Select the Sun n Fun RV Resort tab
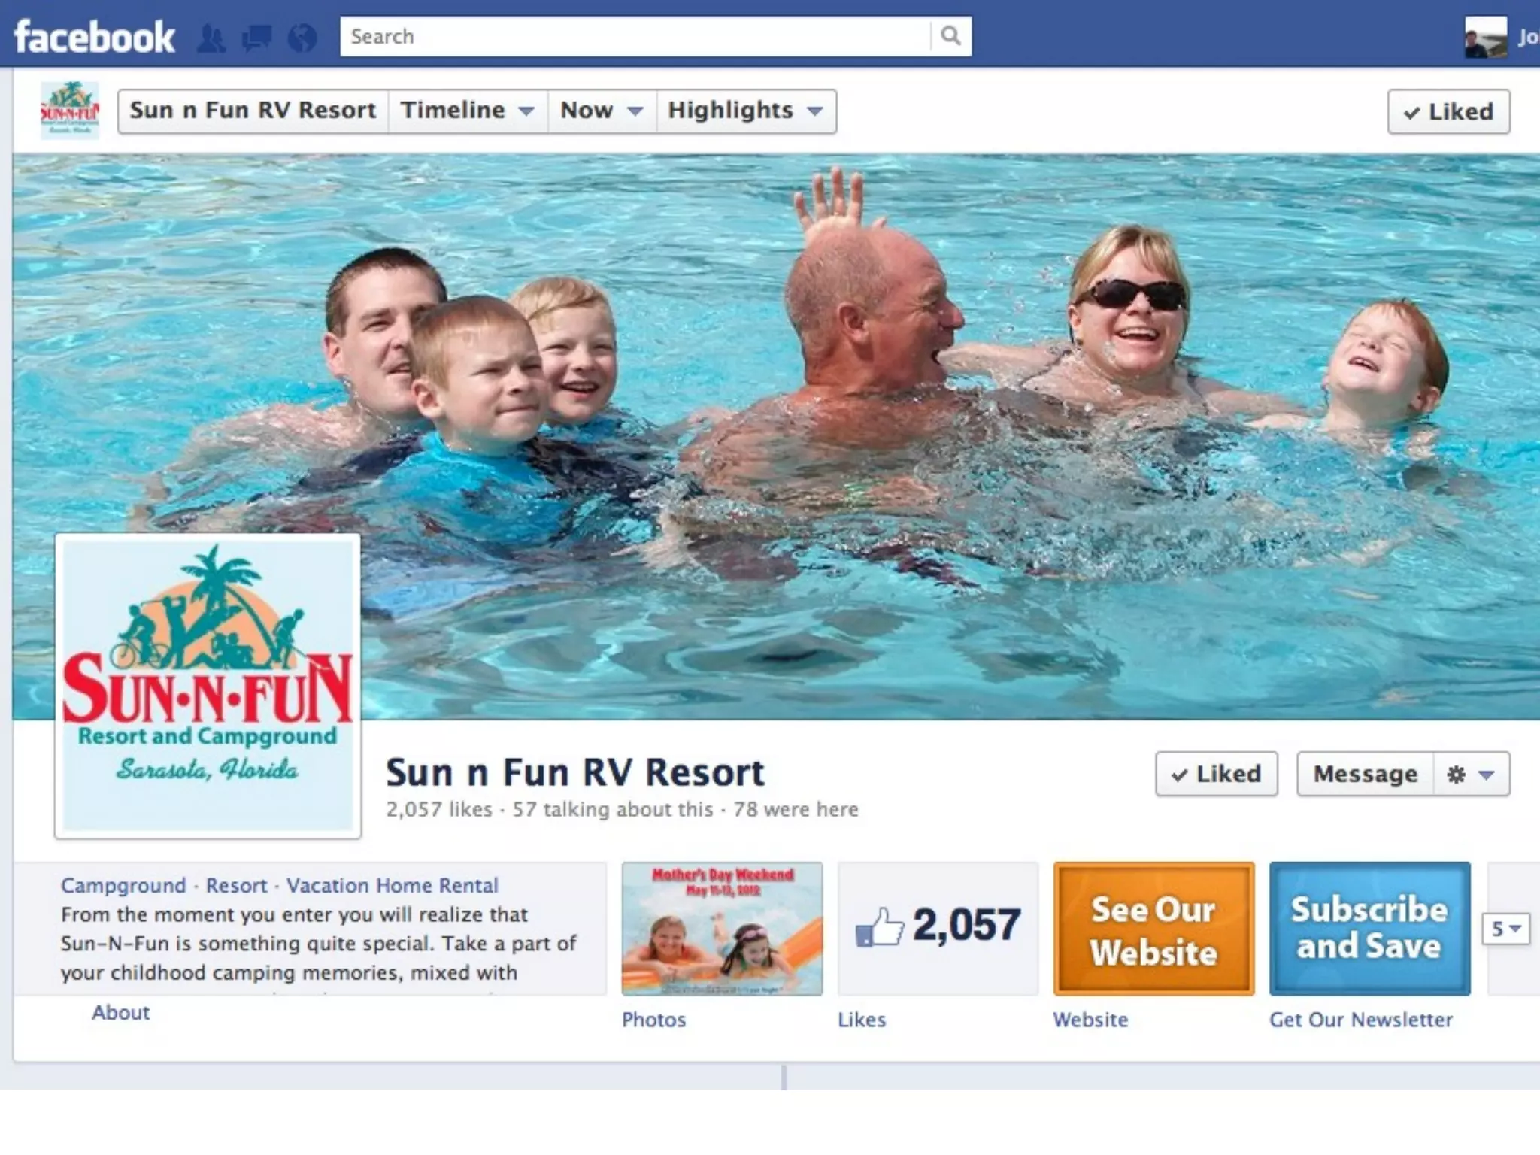The width and height of the screenshot is (1540, 1155). [x=253, y=111]
